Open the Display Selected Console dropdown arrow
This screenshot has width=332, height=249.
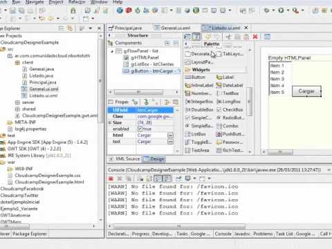pyautogui.click(x=194, y=178)
